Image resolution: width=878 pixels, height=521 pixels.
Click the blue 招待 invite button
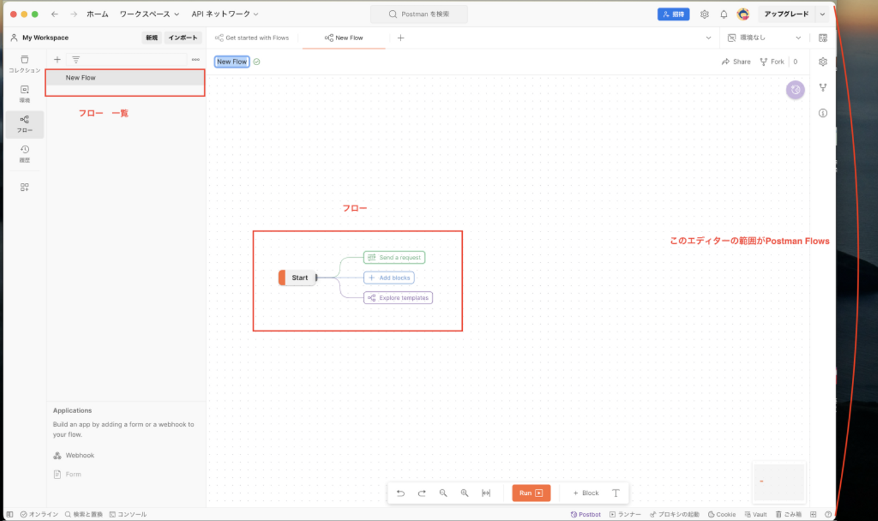click(x=673, y=14)
